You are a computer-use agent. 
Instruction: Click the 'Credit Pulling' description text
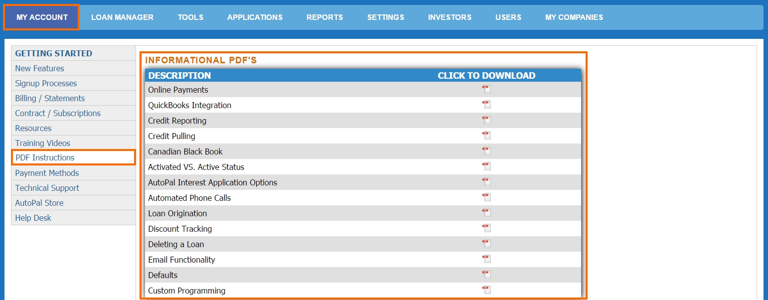tap(171, 136)
